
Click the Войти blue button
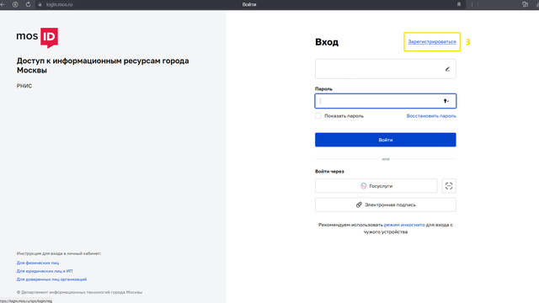386,140
